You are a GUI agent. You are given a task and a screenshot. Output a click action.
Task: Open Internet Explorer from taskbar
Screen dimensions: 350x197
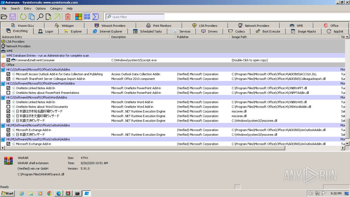pyautogui.click(x=22, y=193)
